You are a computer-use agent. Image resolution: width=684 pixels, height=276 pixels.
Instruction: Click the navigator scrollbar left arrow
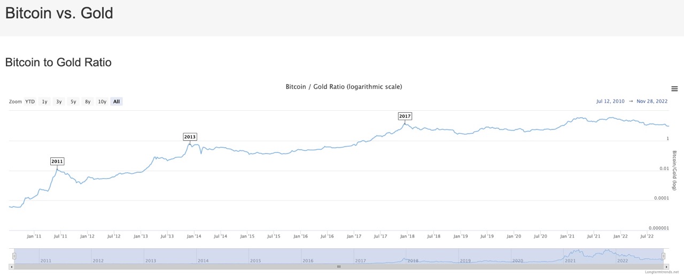(12, 266)
